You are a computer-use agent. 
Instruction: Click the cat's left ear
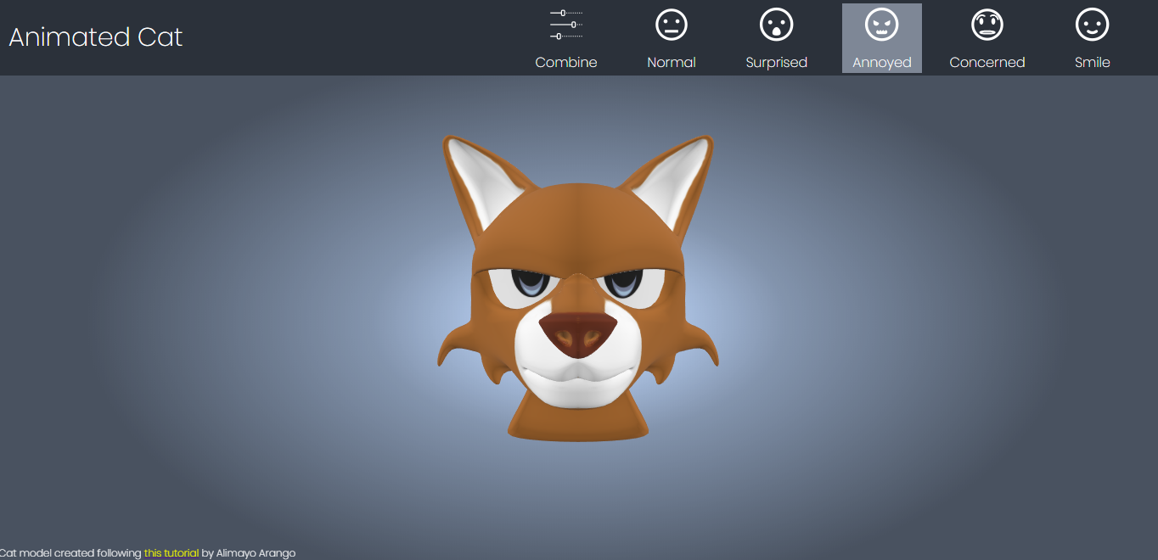(475, 178)
